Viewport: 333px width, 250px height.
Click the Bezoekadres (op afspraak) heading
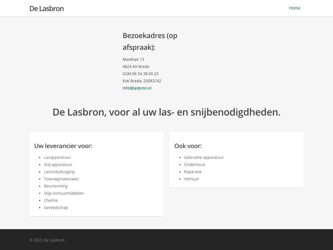(150, 41)
